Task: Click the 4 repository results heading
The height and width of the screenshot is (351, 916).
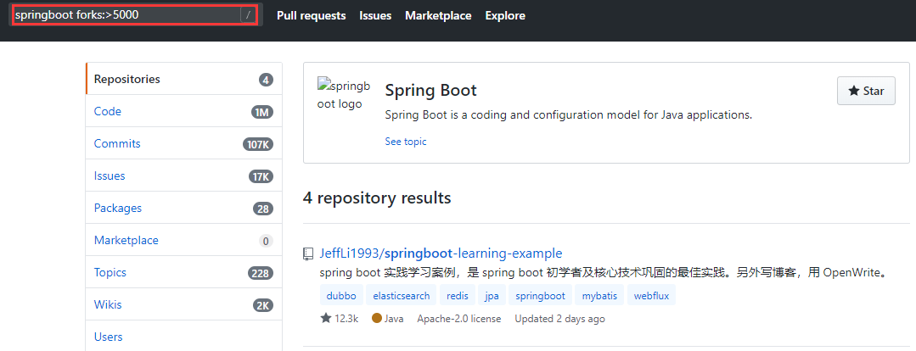Action: (377, 198)
